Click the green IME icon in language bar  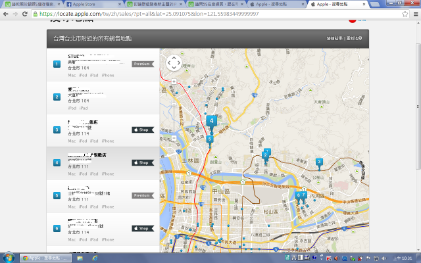(287, 258)
